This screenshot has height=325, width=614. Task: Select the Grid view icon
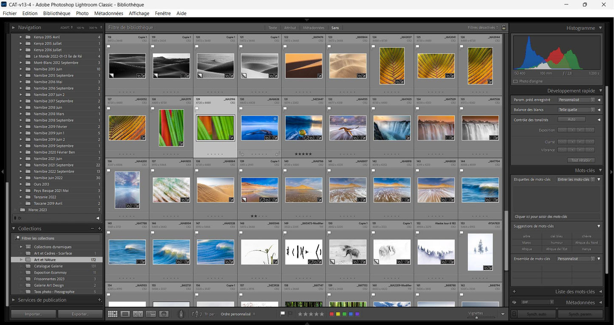(113, 314)
